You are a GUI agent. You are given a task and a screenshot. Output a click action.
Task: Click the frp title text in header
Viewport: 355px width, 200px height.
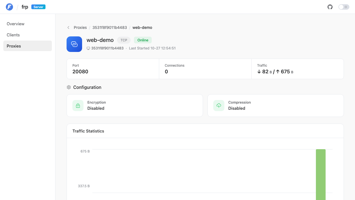25,7
